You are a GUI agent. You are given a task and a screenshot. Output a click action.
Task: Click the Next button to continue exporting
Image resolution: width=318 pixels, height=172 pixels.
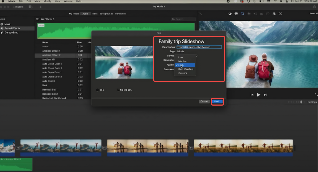217,101
